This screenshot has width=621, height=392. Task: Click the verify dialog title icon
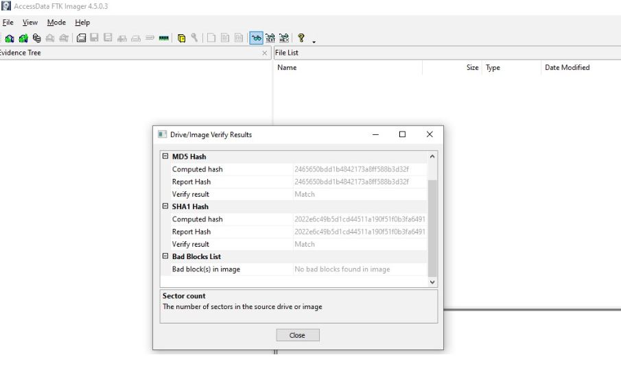coord(162,134)
